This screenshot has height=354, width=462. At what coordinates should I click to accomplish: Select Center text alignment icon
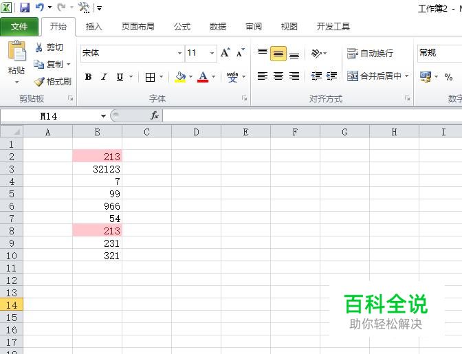278,76
